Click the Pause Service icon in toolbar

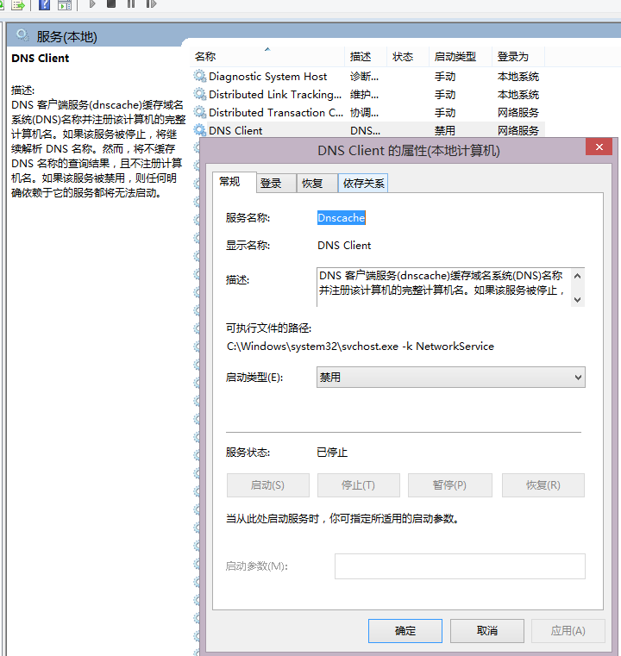131,4
